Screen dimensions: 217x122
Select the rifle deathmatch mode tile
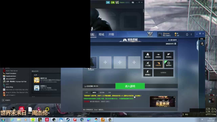coord(158,56)
